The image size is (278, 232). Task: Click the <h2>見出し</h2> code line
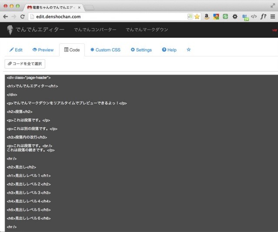[21, 167]
